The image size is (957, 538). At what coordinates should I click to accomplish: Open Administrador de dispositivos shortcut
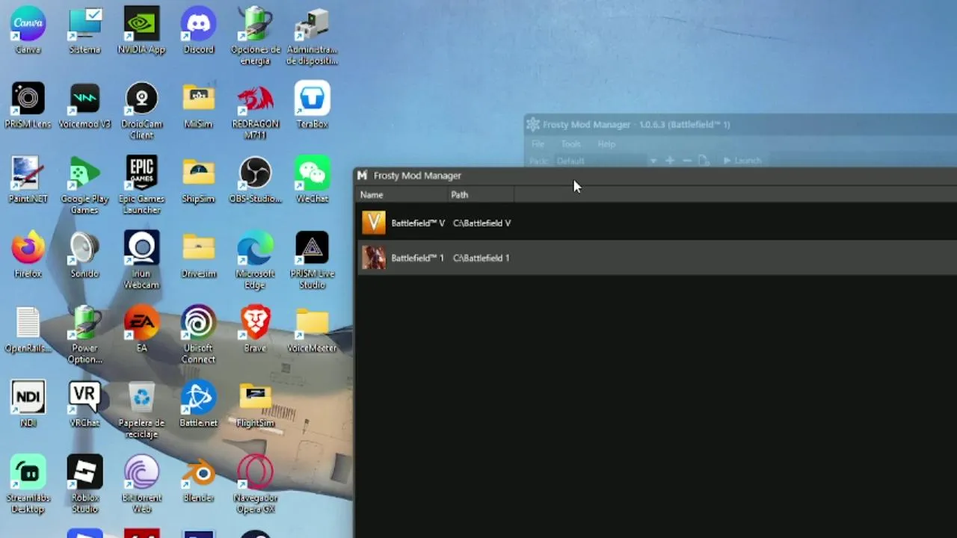coord(312,36)
